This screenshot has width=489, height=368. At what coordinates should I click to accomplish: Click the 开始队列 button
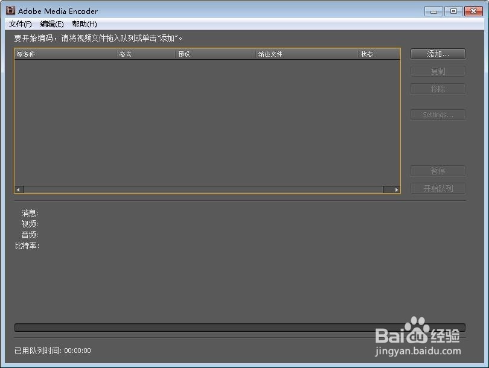(x=438, y=188)
